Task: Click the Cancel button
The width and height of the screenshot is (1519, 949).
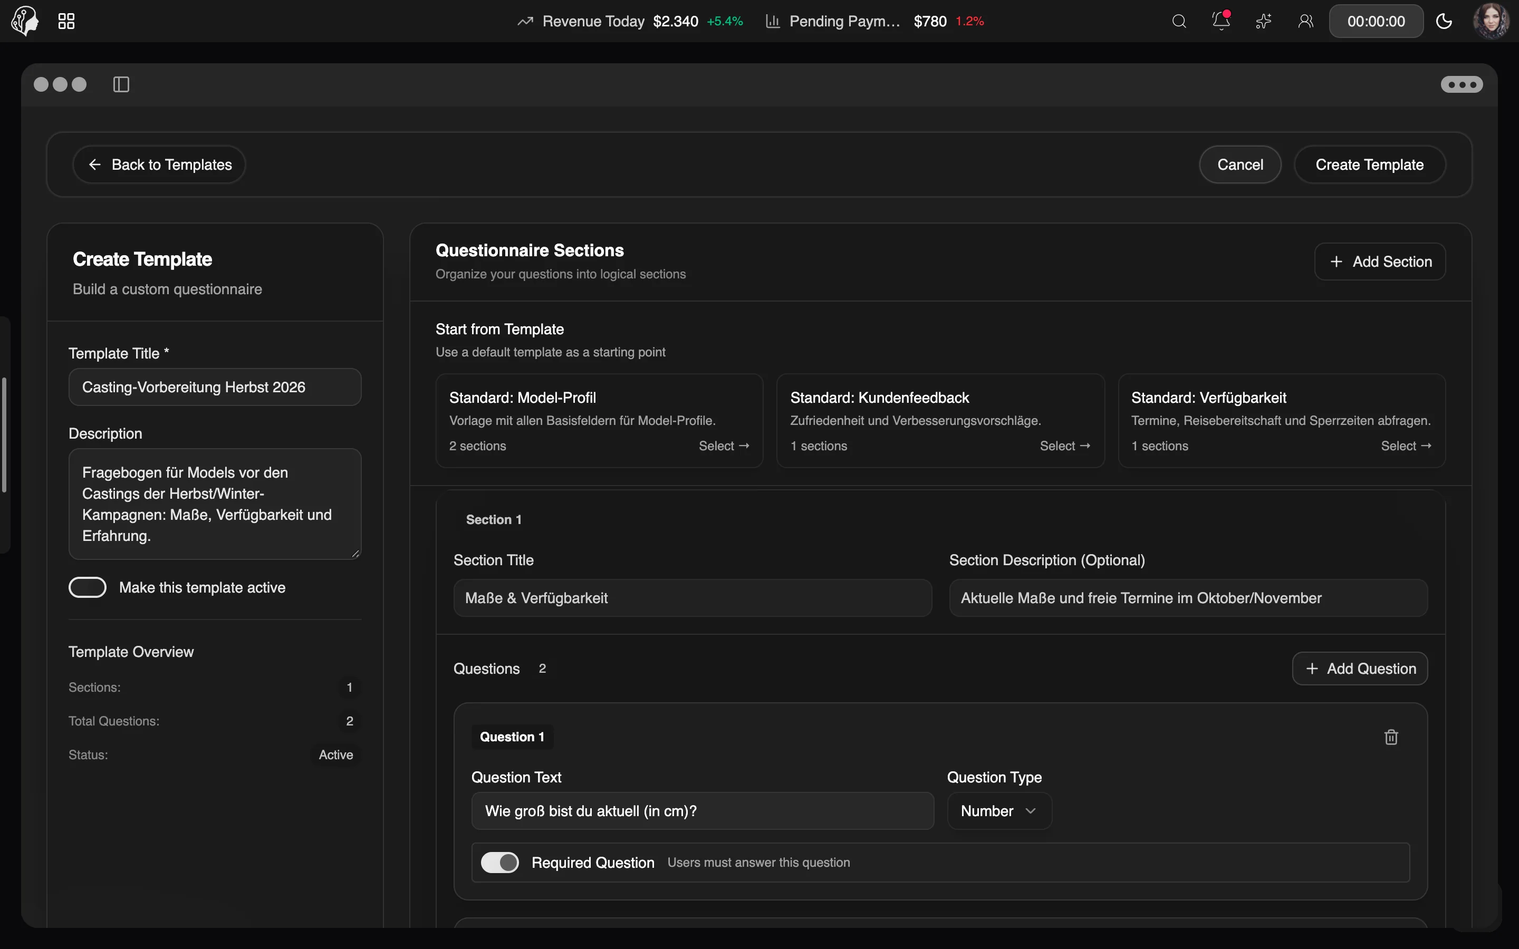Action: coord(1239,164)
